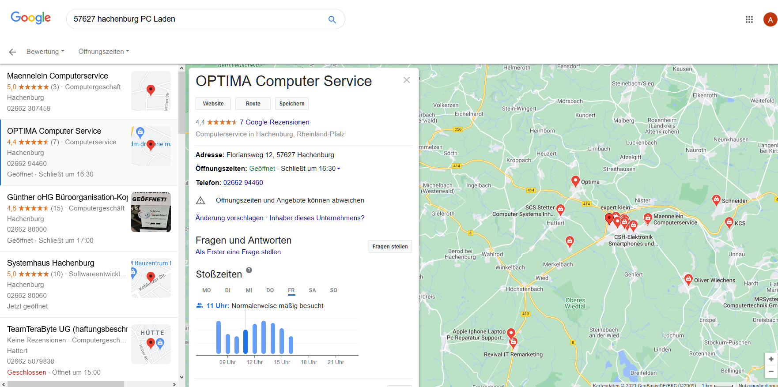The height and width of the screenshot is (387, 778).
Task: Click the Oliver Wiechens map pin
Action: coord(688,279)
